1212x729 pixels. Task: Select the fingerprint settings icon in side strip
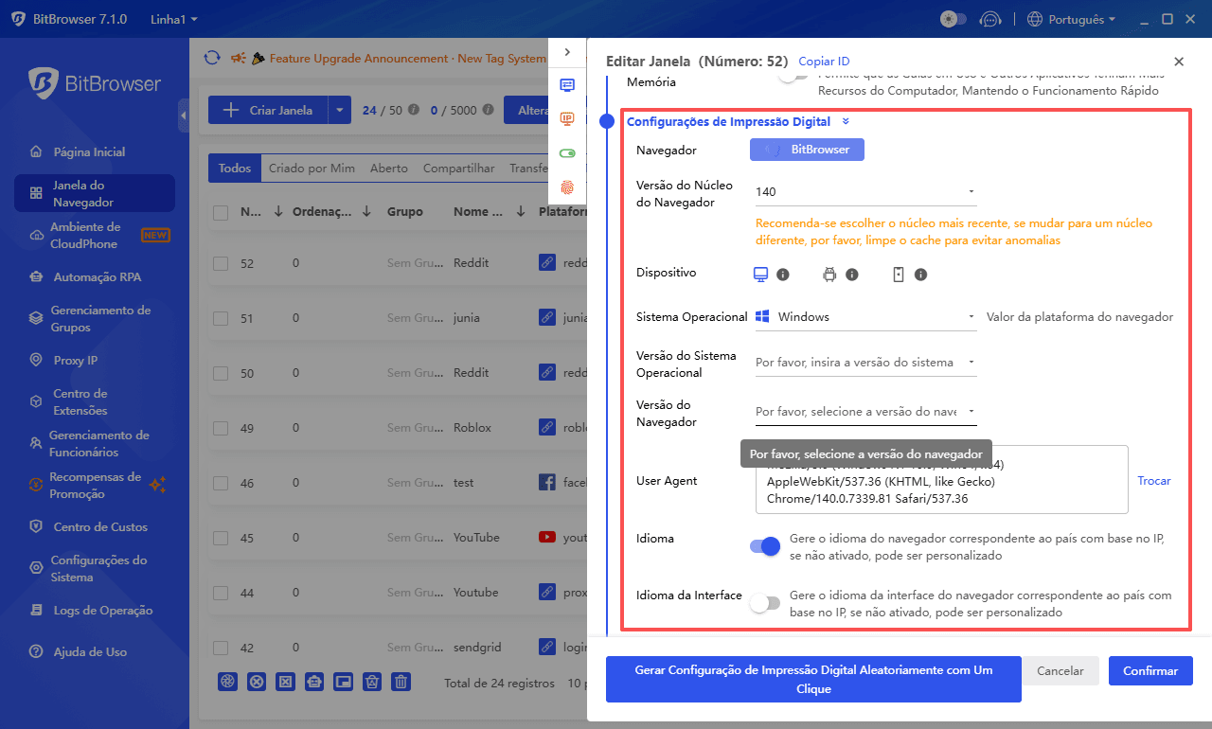point(567,188)
